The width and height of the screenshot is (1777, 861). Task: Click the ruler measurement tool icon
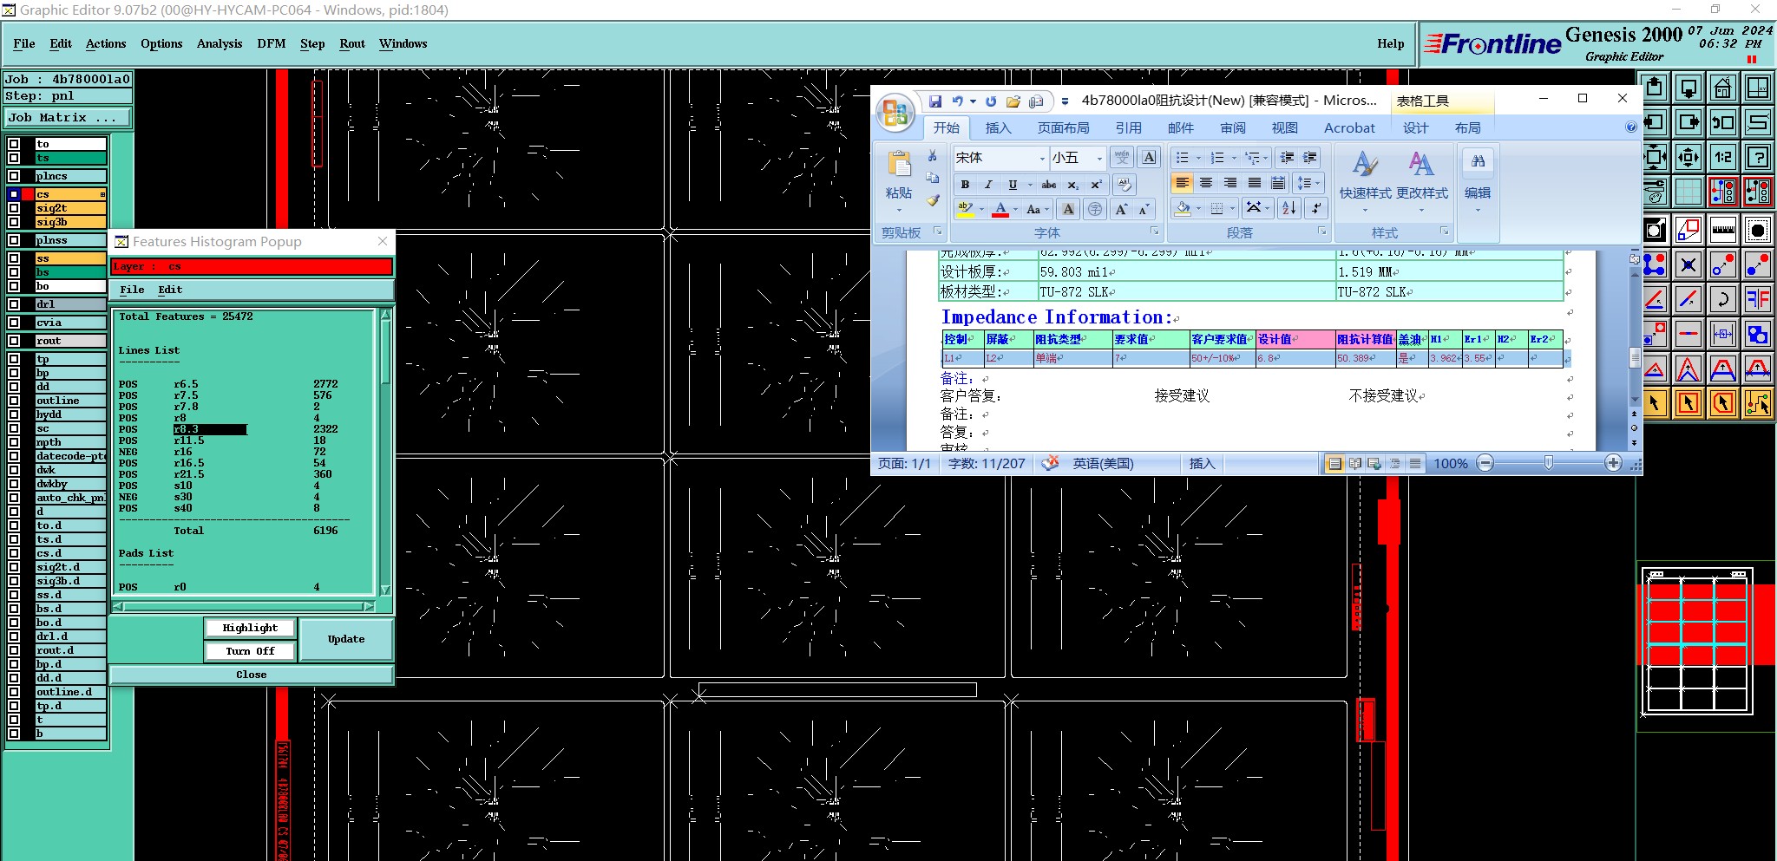pyautogui.click(x=1723, y=230)
